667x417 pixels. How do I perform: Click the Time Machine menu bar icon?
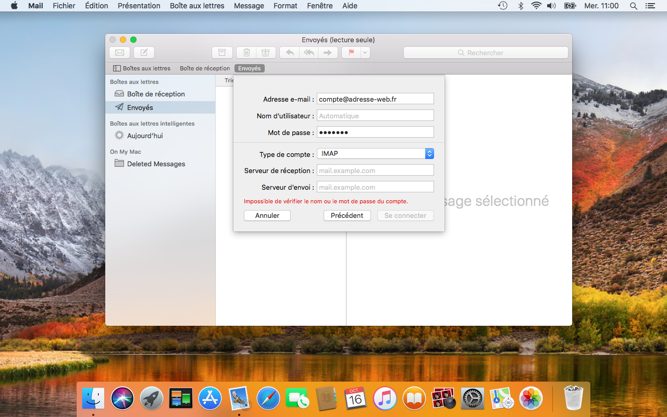pyautogui.click(x=502, y=6)
